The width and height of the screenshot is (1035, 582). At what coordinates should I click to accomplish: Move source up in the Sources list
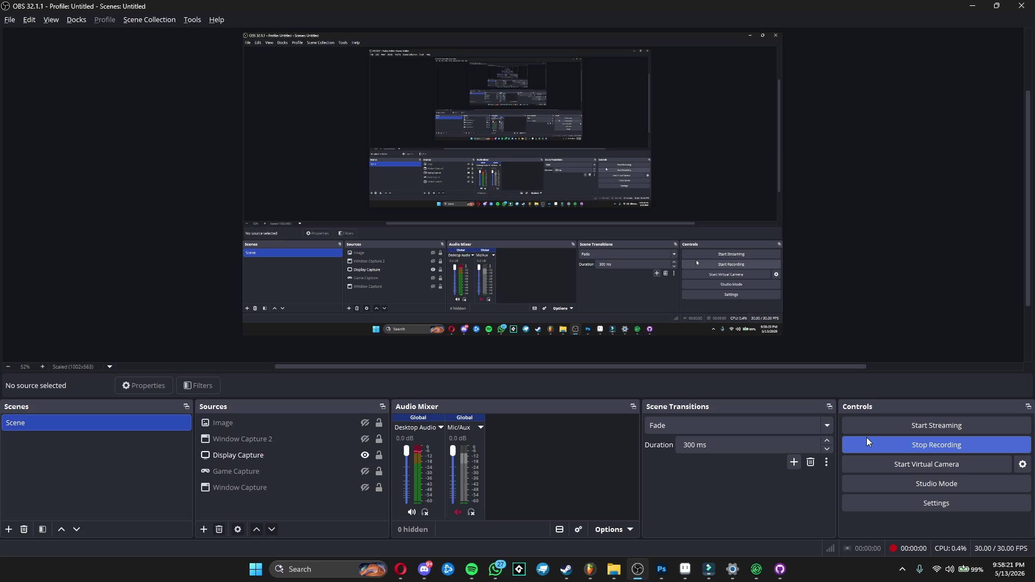point(257,529)
